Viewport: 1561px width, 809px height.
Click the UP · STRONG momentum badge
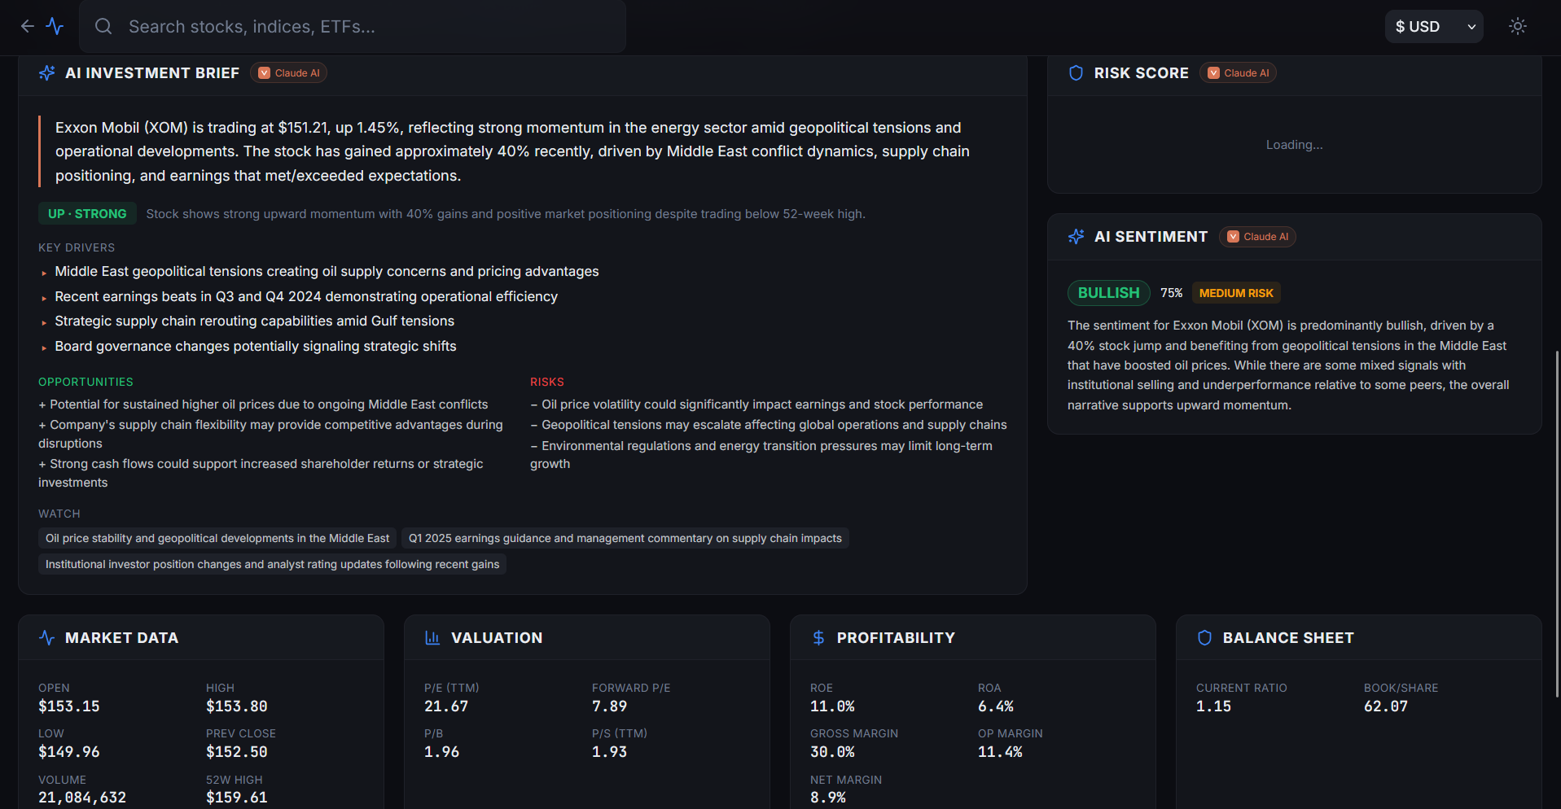pyautogui.click(x=87, y=214)
